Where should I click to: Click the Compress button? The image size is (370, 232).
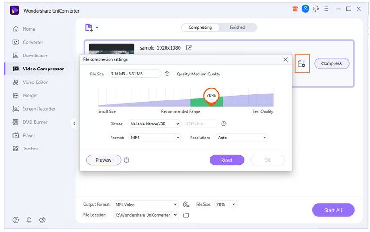point(332,63)
